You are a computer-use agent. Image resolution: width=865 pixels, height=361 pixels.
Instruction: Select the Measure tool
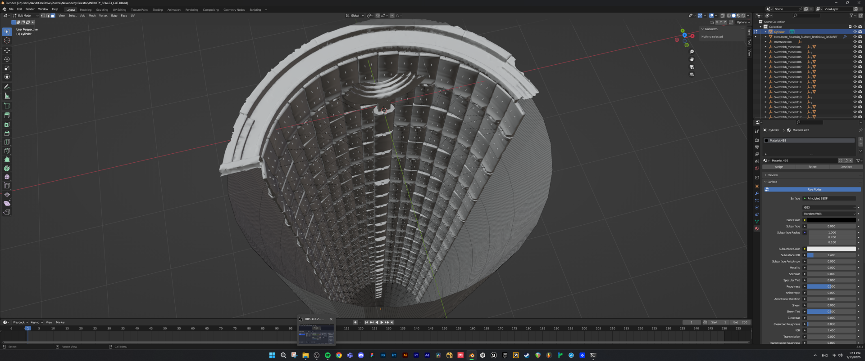pos(7,96)
